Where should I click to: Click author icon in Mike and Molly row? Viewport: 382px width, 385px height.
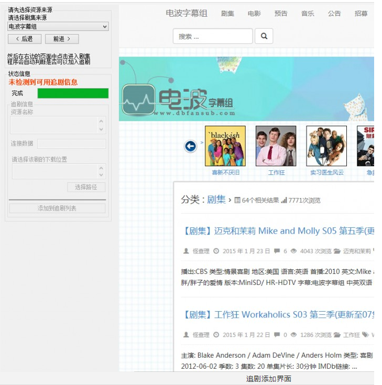(x=186, y=251)
